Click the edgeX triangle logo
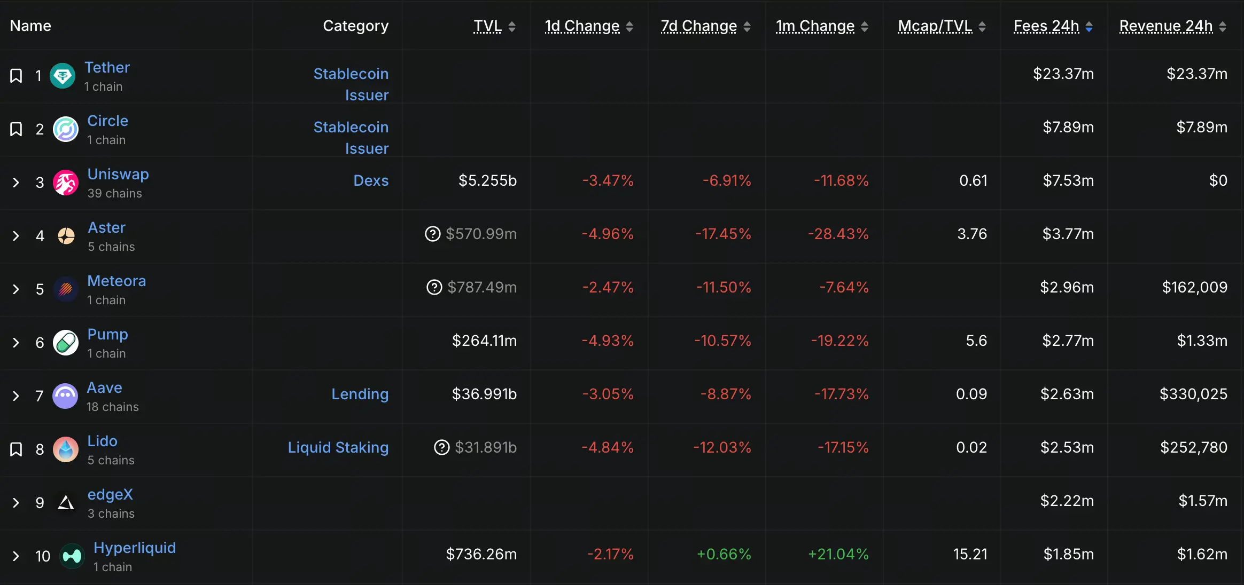The width and height of the screenshot is (1244, 585). pos(66,503)
